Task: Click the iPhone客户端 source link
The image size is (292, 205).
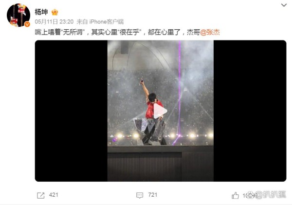Action: point(107,22)
